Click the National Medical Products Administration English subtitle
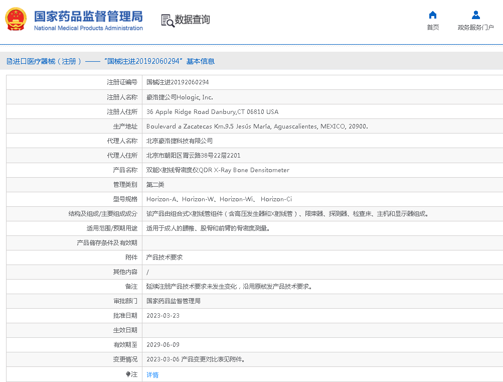This screenshot has width=503, height=382. click(x=88, y=28)
